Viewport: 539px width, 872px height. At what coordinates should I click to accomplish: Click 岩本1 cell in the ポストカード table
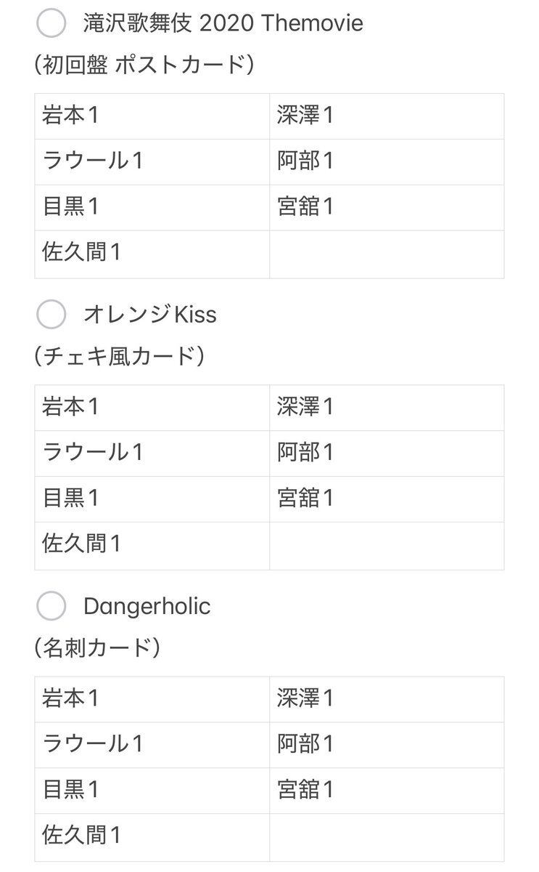coord(152,116)
